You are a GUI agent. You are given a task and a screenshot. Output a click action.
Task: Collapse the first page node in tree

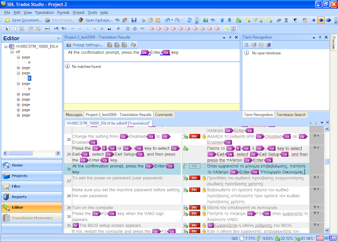(18, 57)
